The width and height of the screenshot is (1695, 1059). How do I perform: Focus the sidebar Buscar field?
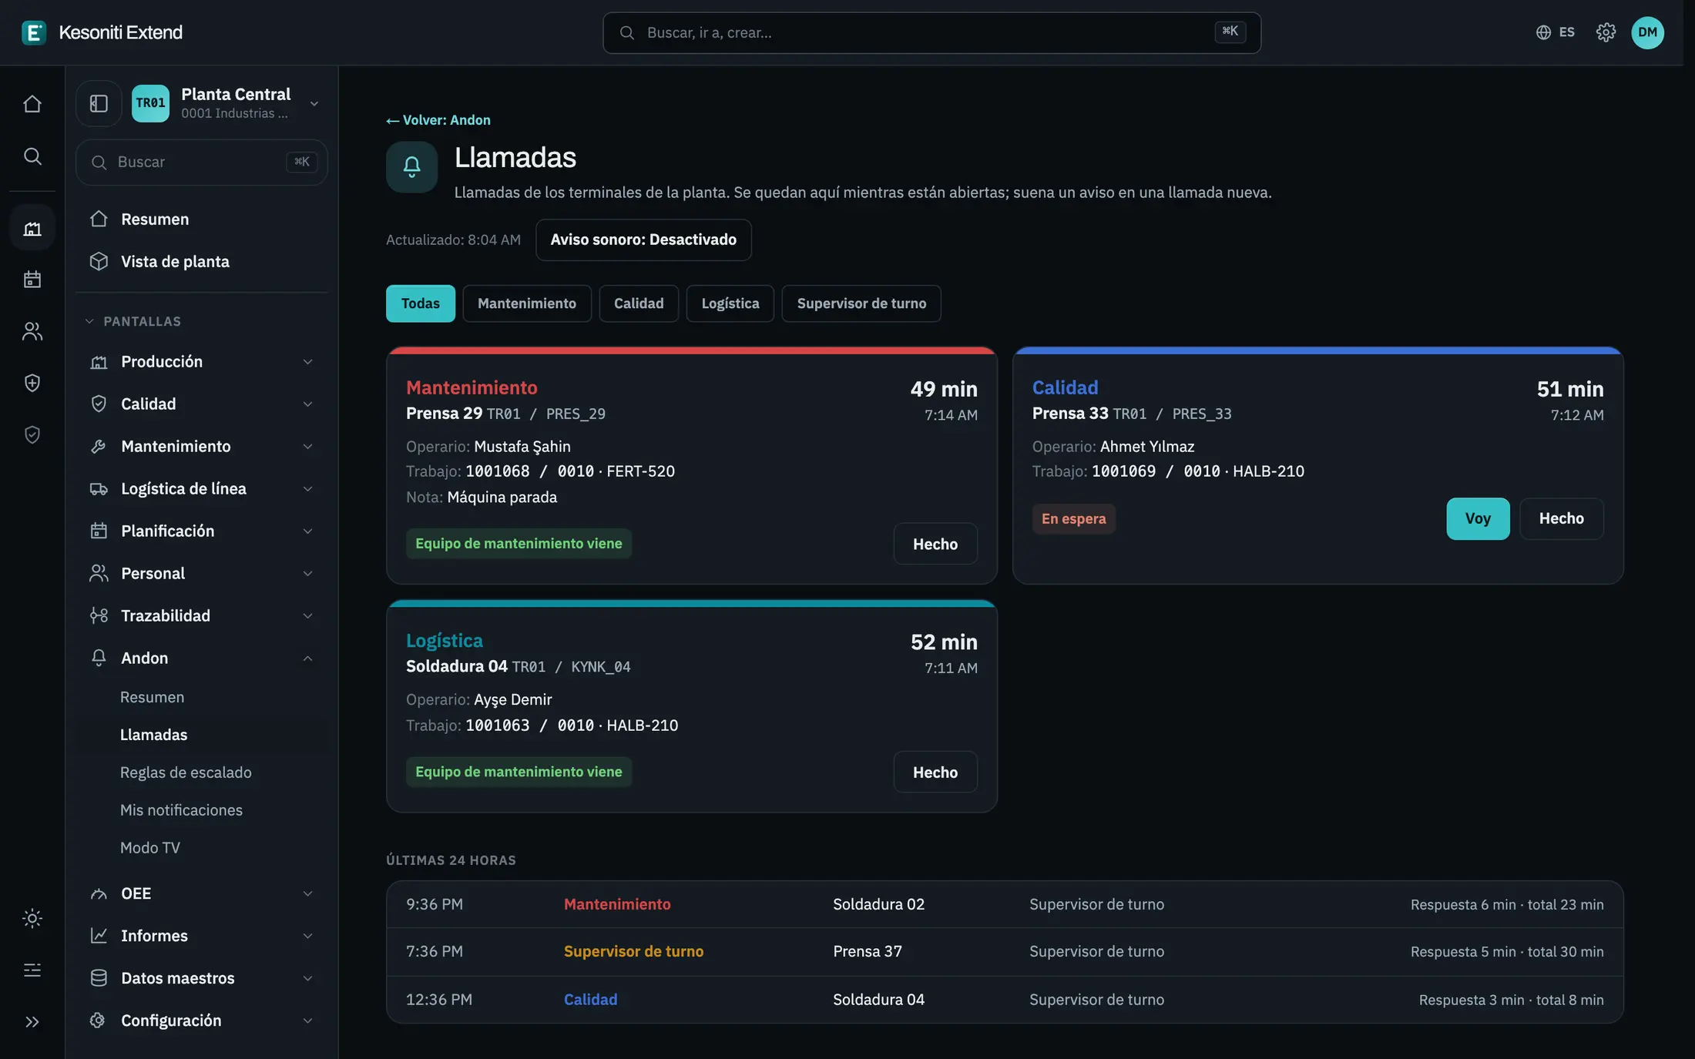pyautogui.click(x=202, y=162)
